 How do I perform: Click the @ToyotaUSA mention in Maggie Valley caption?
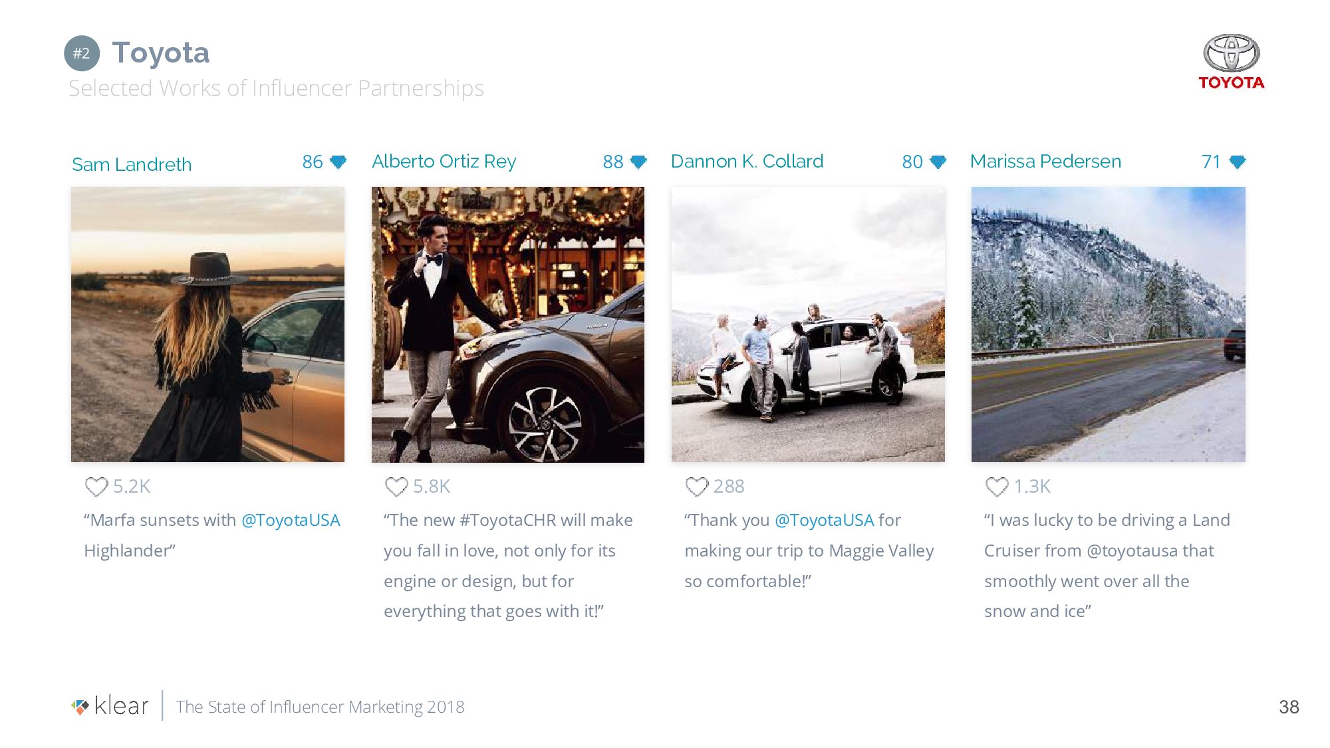824,520
